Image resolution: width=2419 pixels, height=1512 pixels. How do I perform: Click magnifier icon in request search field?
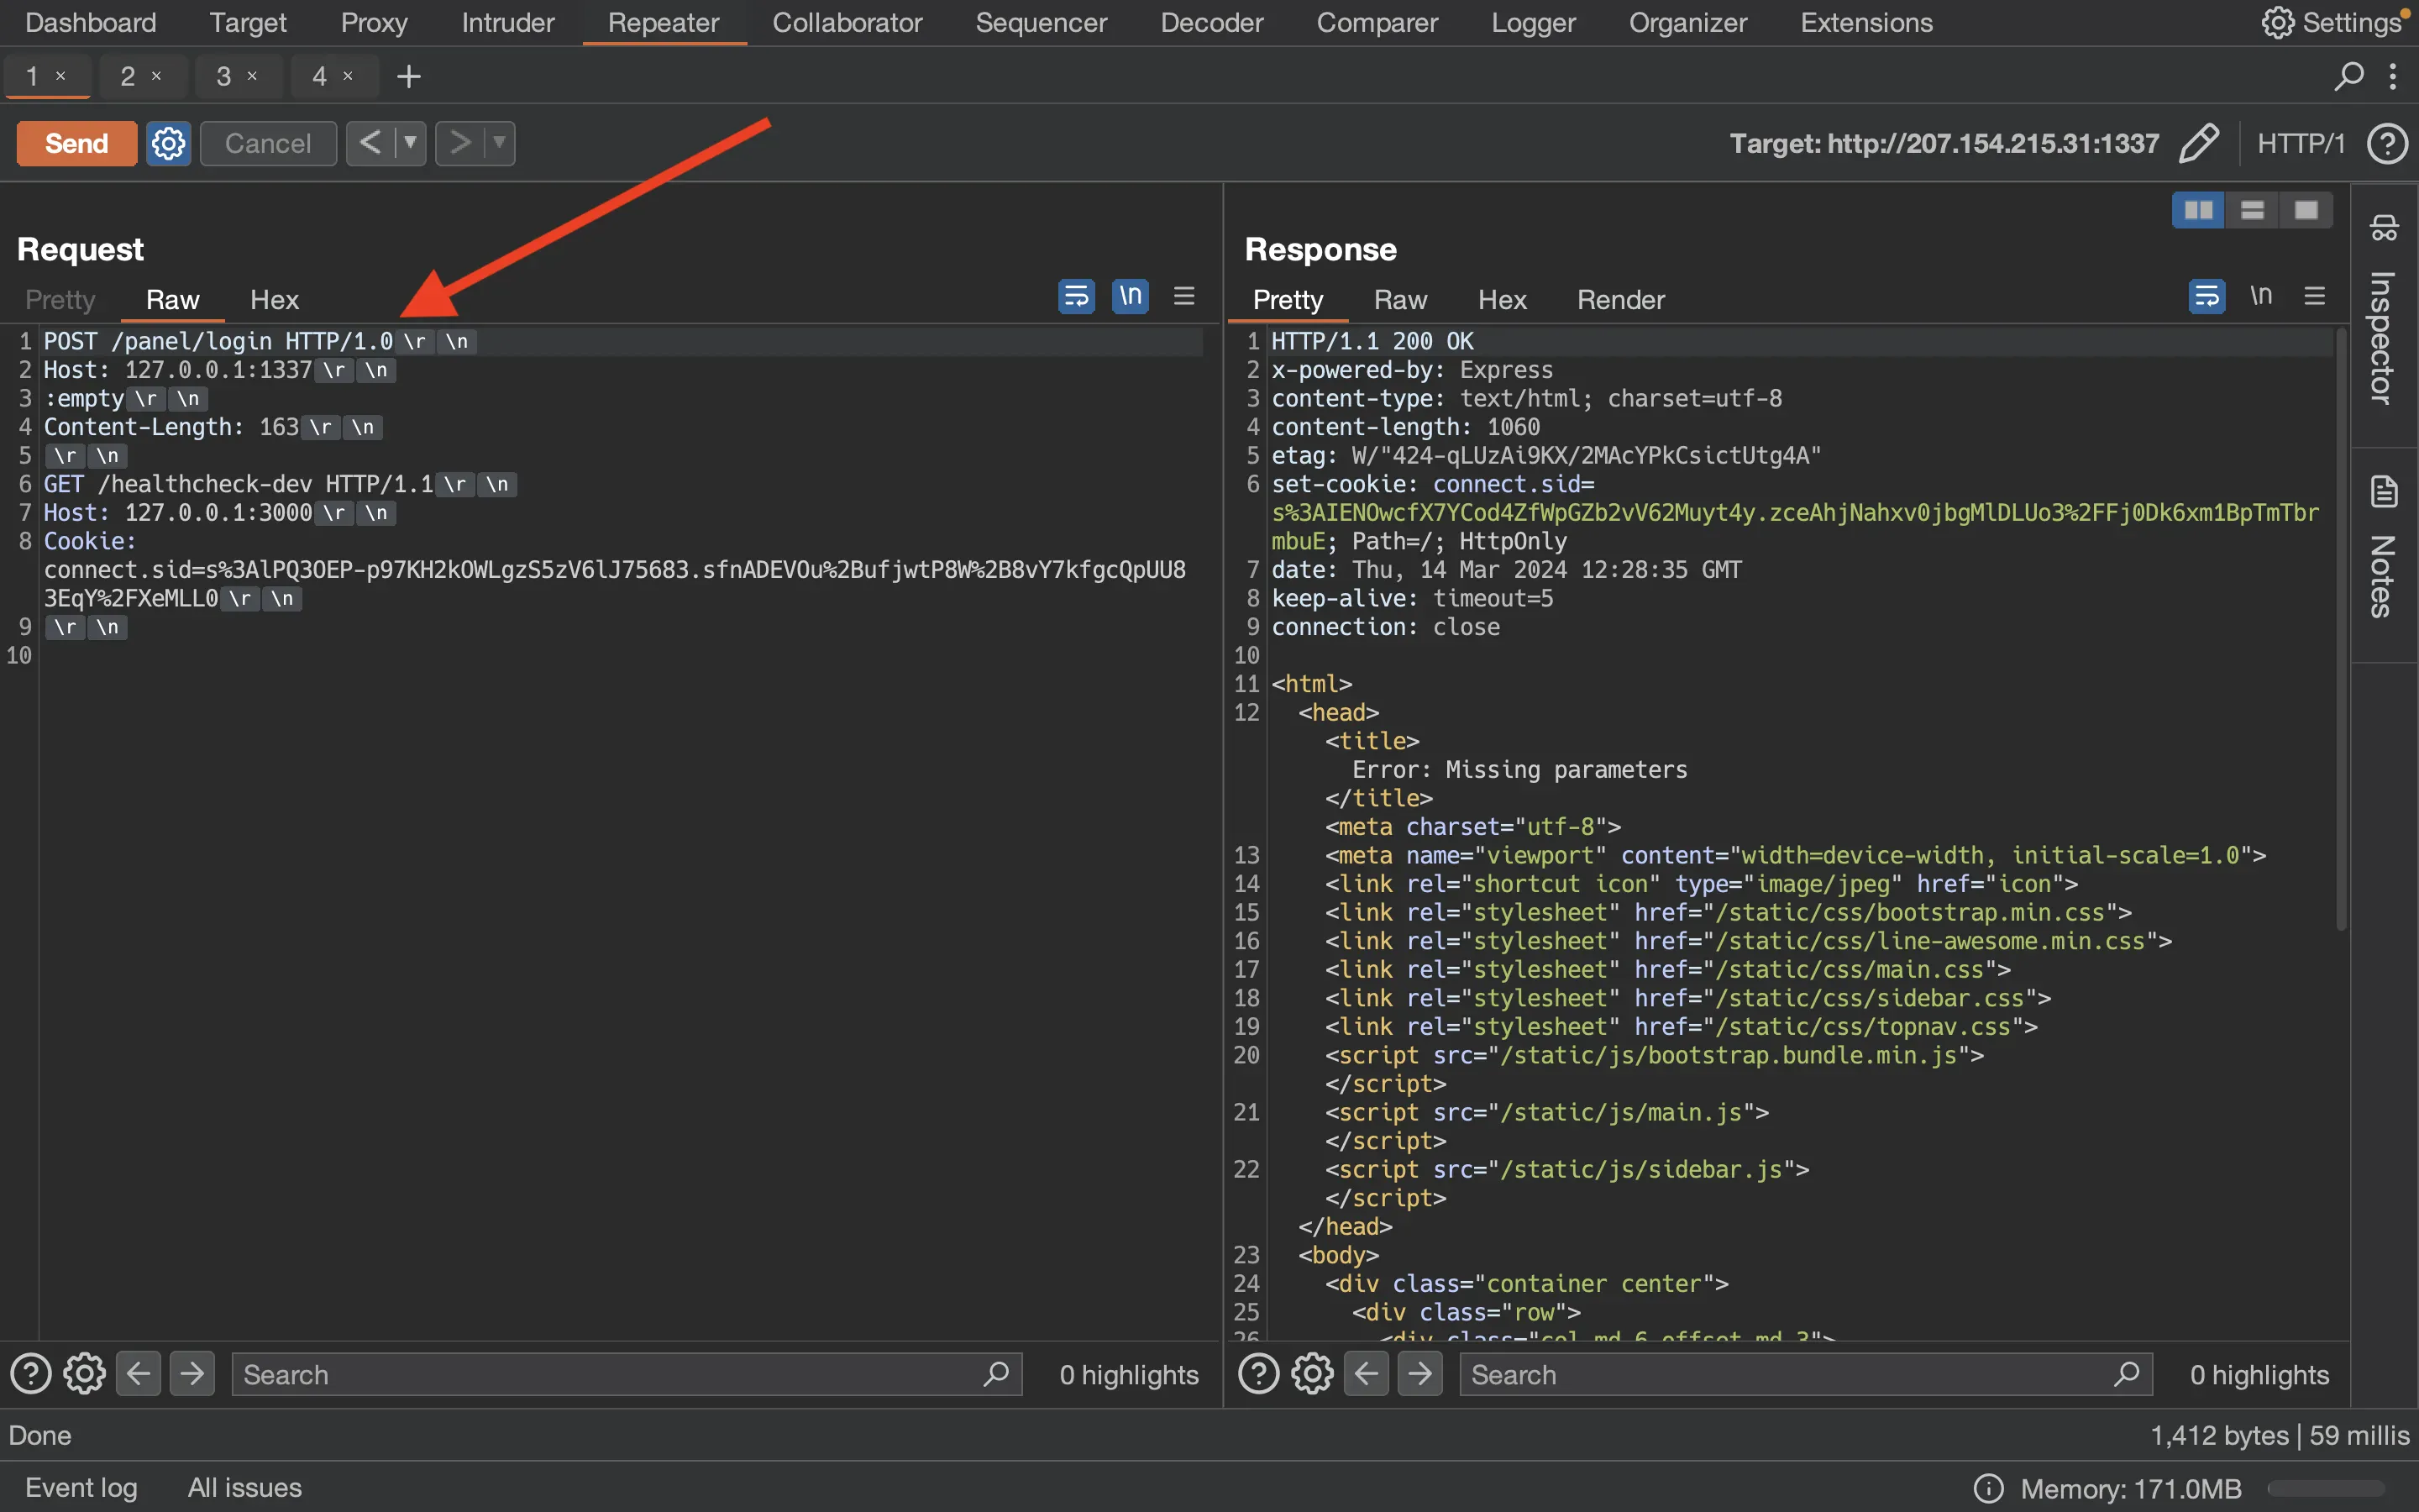coord(995,1374)
